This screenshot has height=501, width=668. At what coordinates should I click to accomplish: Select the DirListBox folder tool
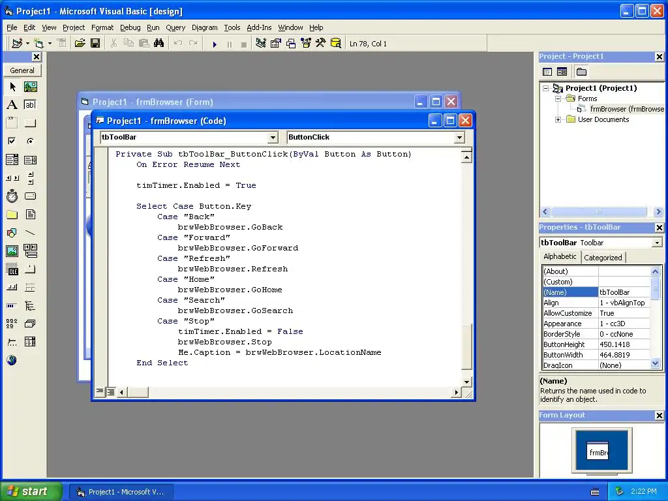(12, 214)
